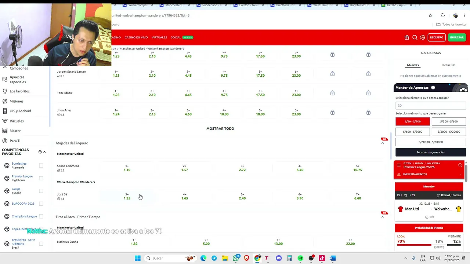The width and height of the screenshot is (470, 264).
Task: Add a favorite competition with plus icon
Action: pos(40,152)
